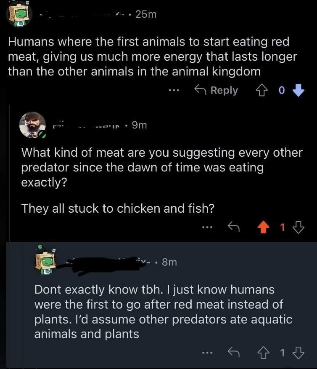Click the reply arrow on the second comment
The width and height of the screenshot is (317, 369).
tap(233, 227)
